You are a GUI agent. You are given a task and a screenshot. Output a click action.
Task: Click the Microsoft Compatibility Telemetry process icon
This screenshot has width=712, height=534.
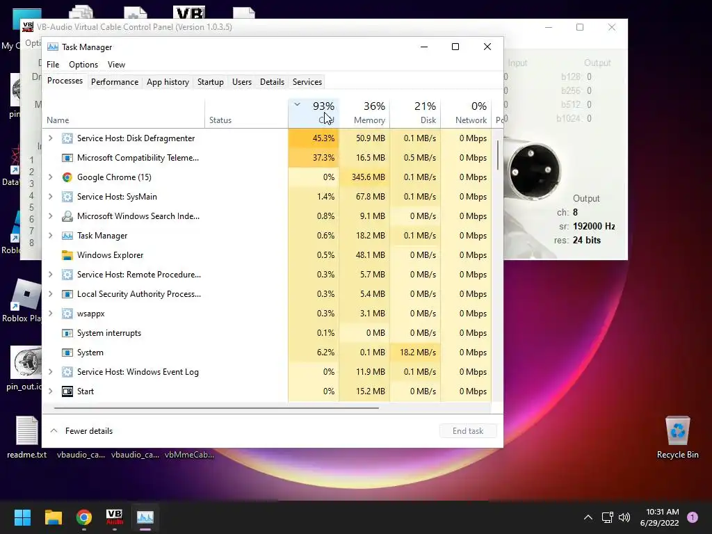click(67, 158)
